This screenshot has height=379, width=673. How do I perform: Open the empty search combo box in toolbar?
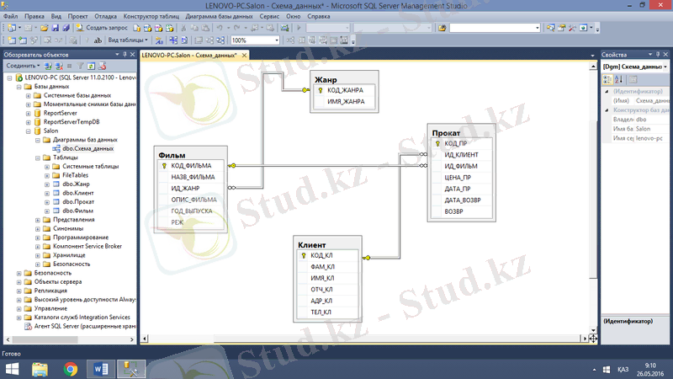pyautogui.click(x=495, y=28)
